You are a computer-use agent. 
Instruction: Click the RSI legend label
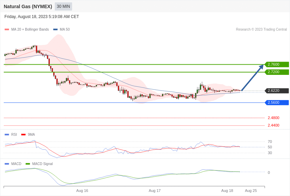tap(14, 135)
